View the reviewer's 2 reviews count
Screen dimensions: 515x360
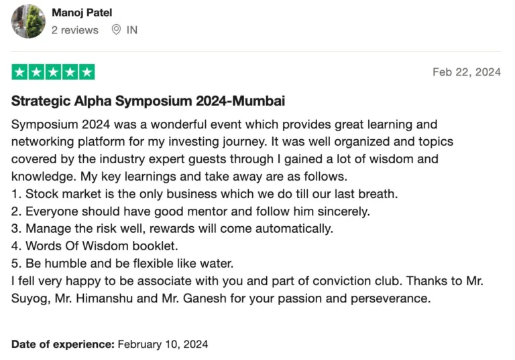[75, 30]
